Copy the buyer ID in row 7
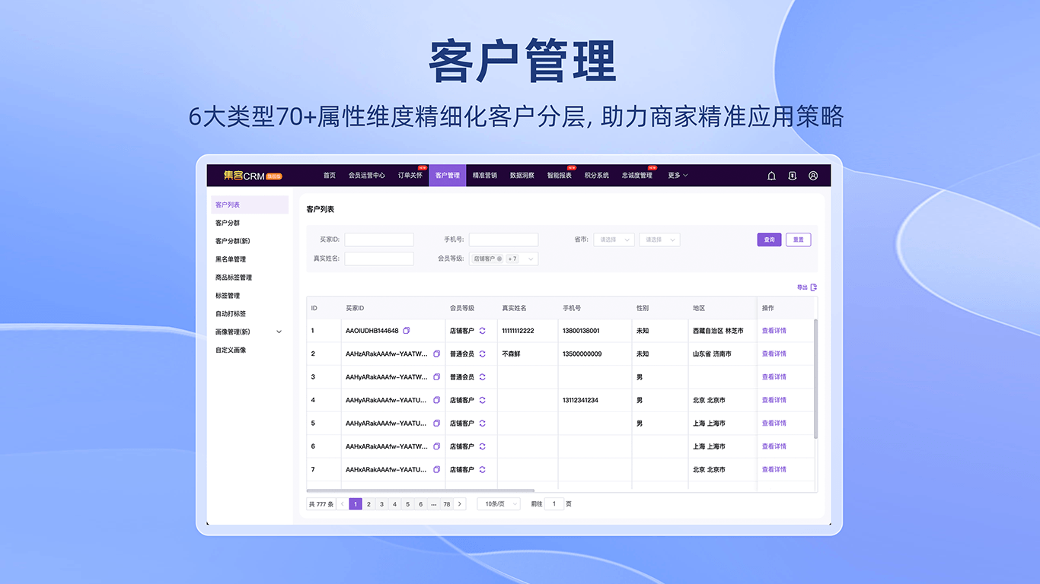The width and height of the screenshot is (1040, 584). (437, 470)
